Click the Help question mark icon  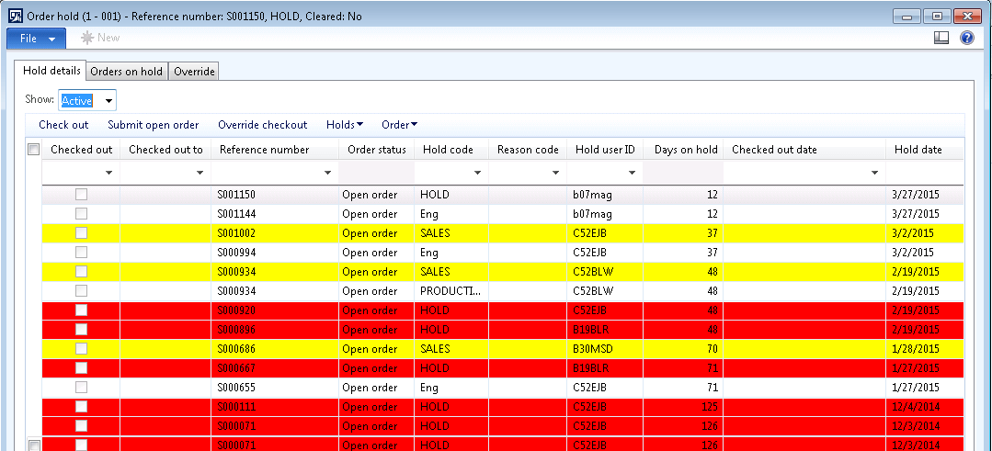(x=966, y=38)
